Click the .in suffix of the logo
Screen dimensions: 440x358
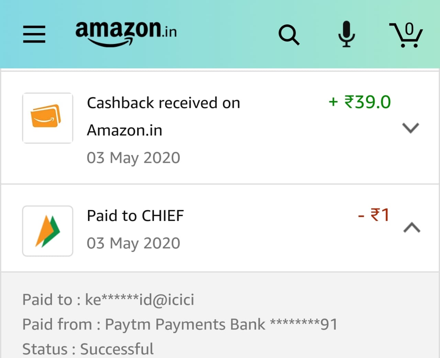point(170,32)
